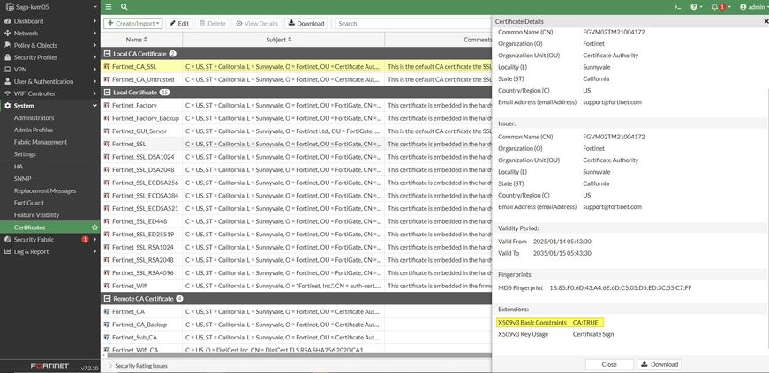Viewport: 769px width, 373px height.
Task: Open the admin user menu
Action: (754, 7)
